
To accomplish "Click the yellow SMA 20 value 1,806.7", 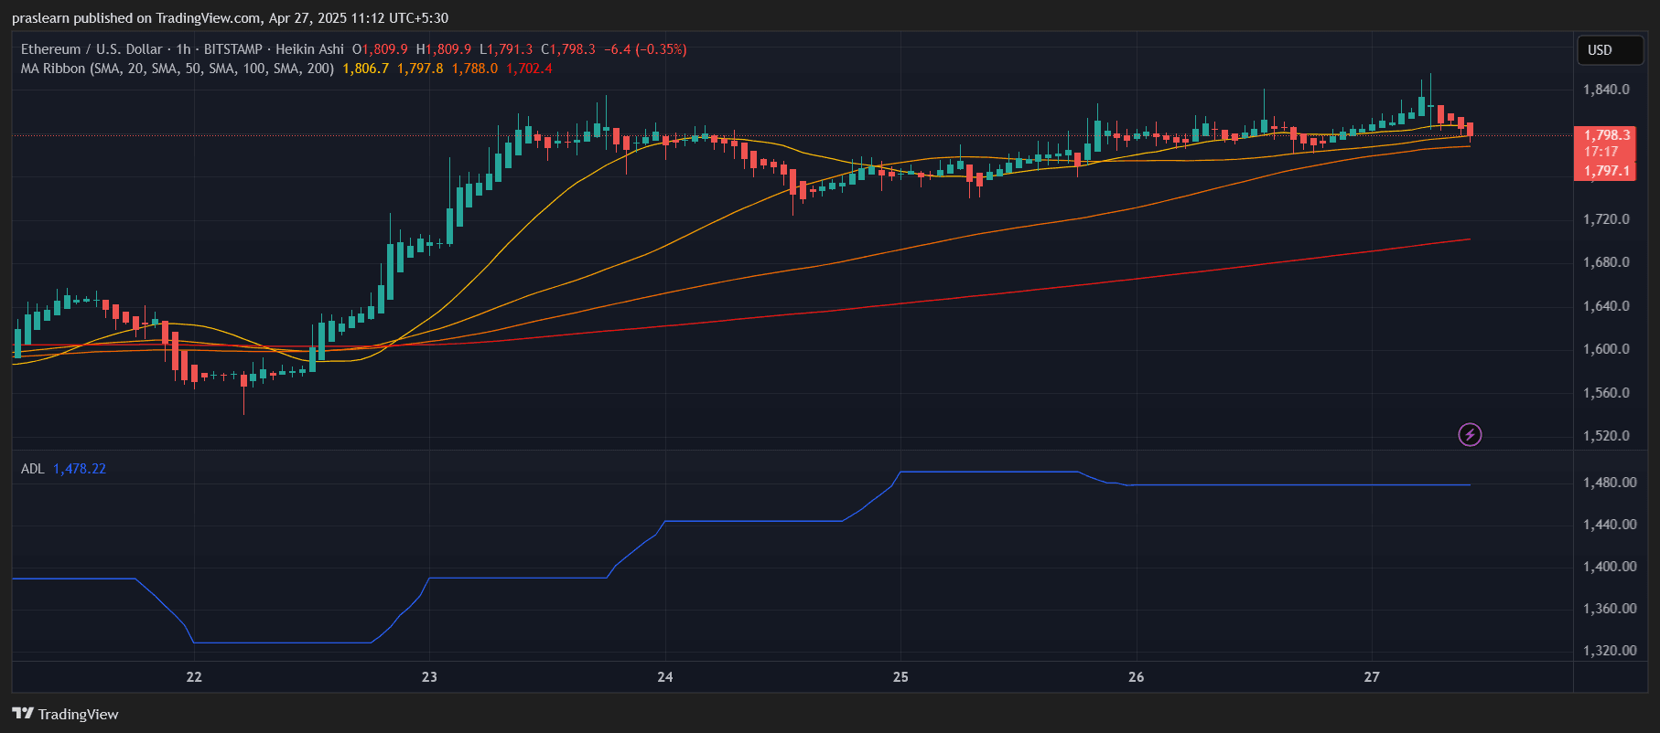I will click(x=365, y=69).
